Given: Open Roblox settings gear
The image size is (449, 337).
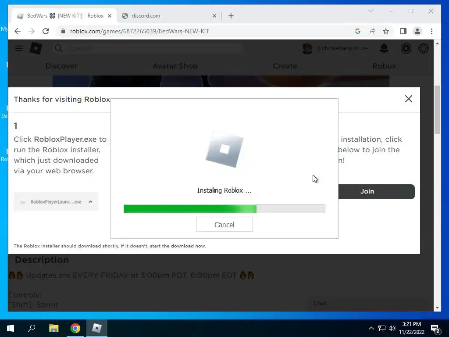Looking at the screenshot, I should point(424,48).
